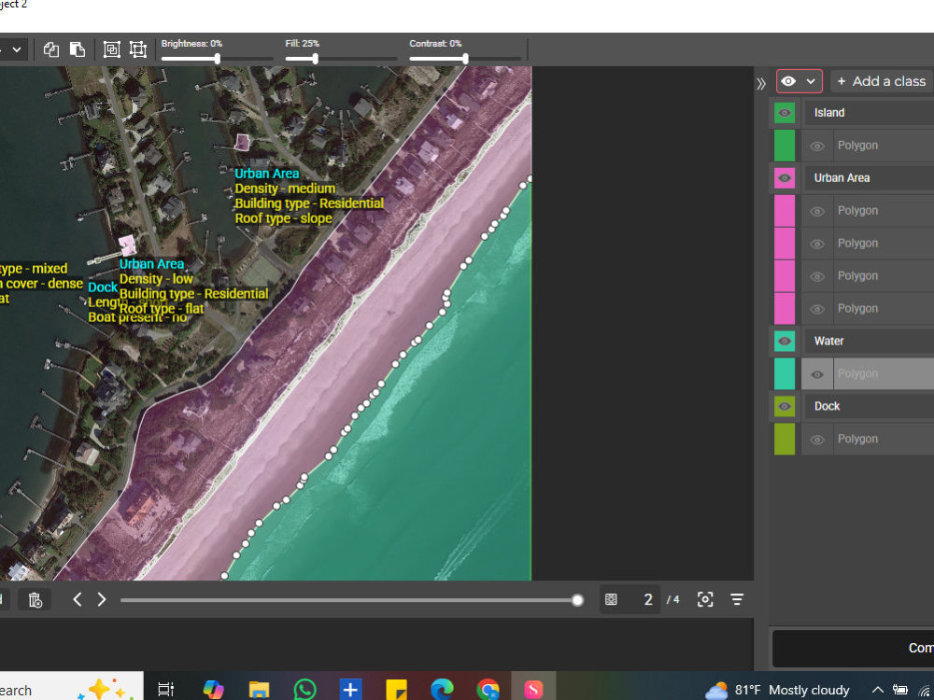The width and height of the screenshot is (934, 700).
Task: Click the teal Water polygon color swatch
Action: pyautogui.click(x=785, y=374)
